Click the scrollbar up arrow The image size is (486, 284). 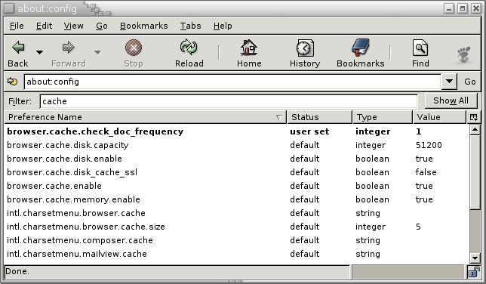coord(475,129)
